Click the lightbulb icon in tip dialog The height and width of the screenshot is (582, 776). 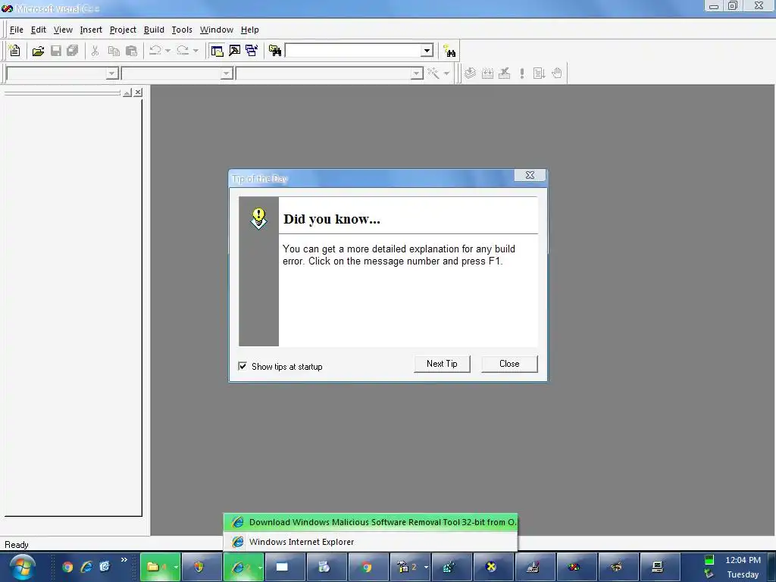tap(258, 218)
